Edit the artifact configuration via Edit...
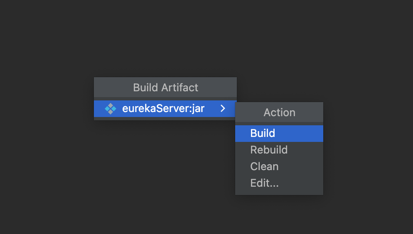 [279, 183]
